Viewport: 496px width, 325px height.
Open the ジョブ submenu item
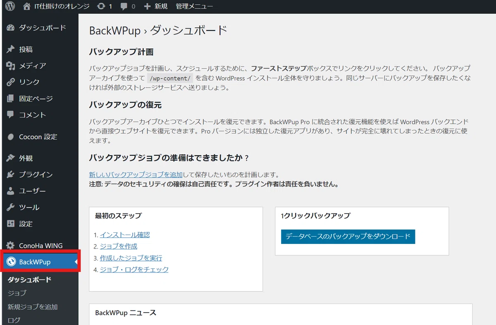coord(17,293)
